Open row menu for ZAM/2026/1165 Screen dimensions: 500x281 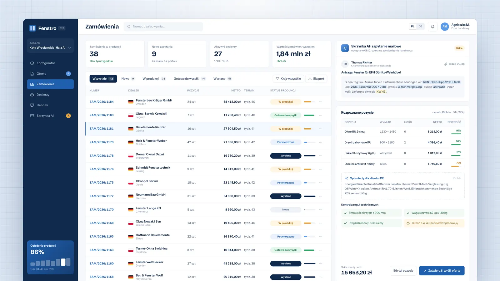(x=321, y=237)
